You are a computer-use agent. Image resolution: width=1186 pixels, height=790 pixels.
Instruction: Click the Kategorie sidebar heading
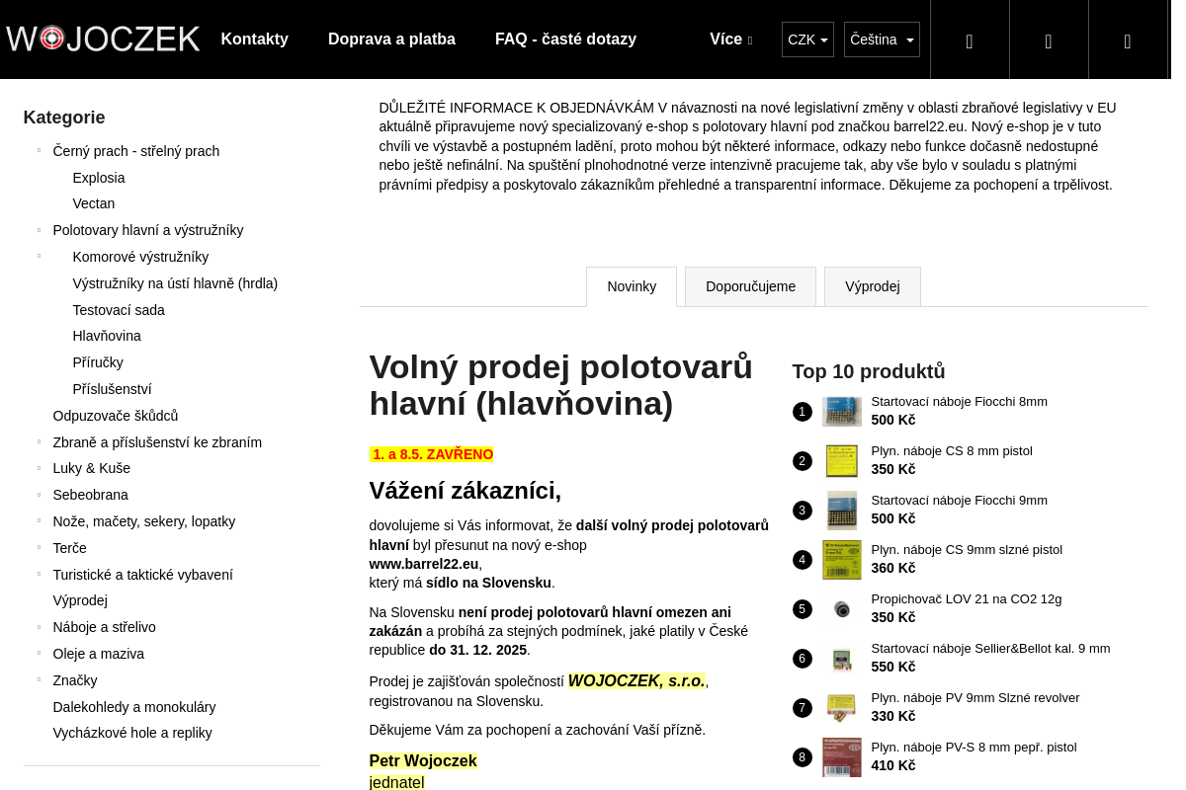[x=64, y=118]
